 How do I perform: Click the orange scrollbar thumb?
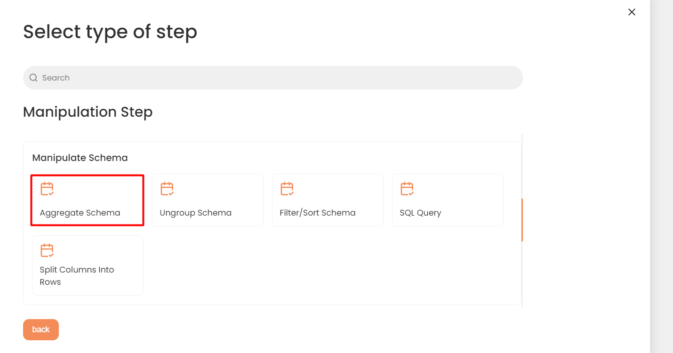click(x=522, y=220)
